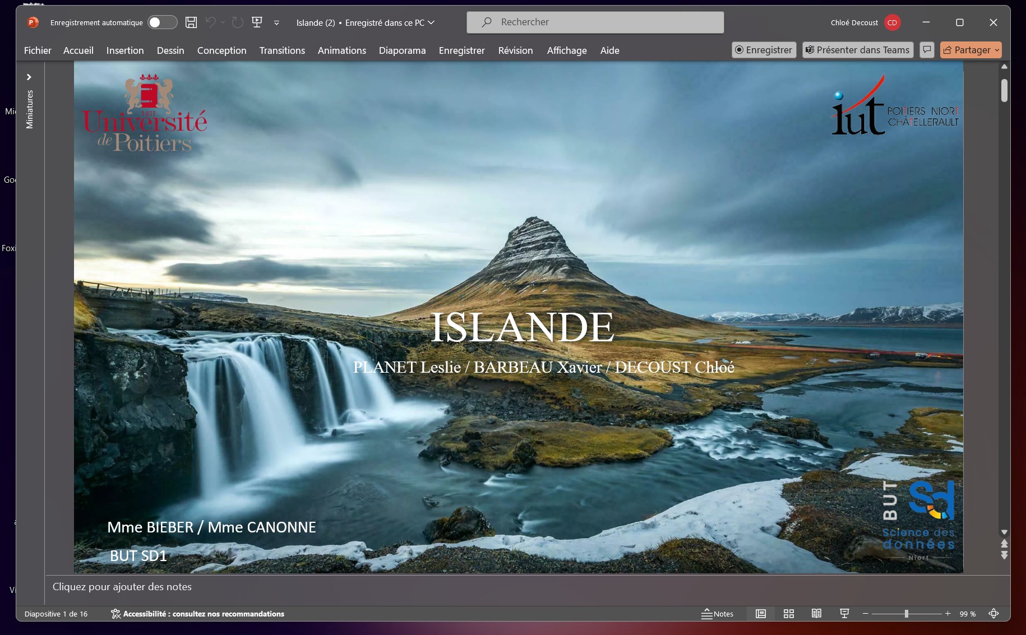The height and width of the screenshot is (635, 1026).
Task: Open the quick access toolbar customization menu
Action: (276, 23)
